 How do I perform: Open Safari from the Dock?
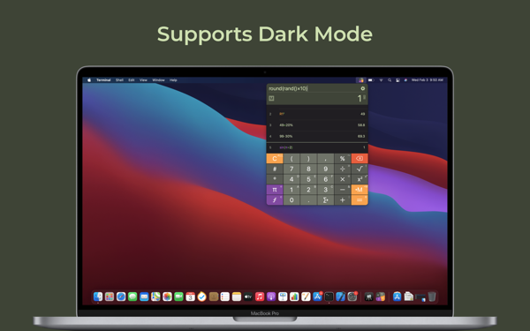(x=121, y=297)
